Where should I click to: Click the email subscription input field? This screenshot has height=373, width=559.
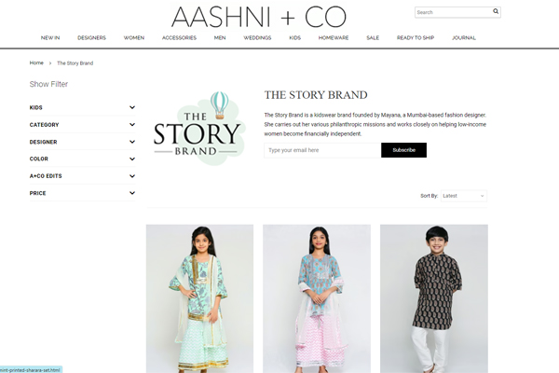322,150
